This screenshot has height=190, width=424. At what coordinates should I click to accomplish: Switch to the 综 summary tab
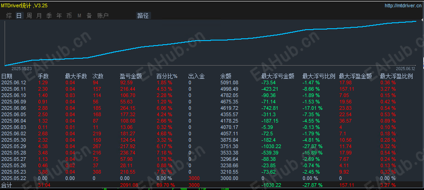(9, 15)
